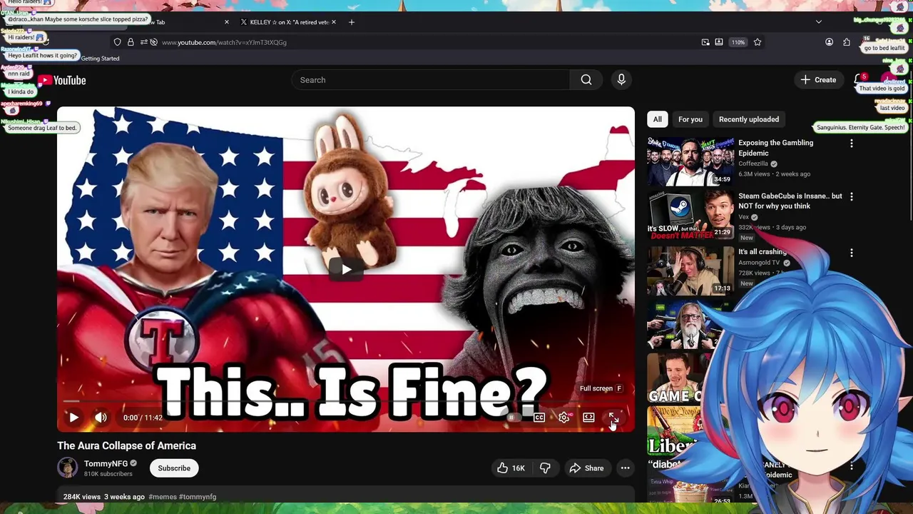913x514 pixels.
Task: Click the video progress bar
Action: point(345,402)
